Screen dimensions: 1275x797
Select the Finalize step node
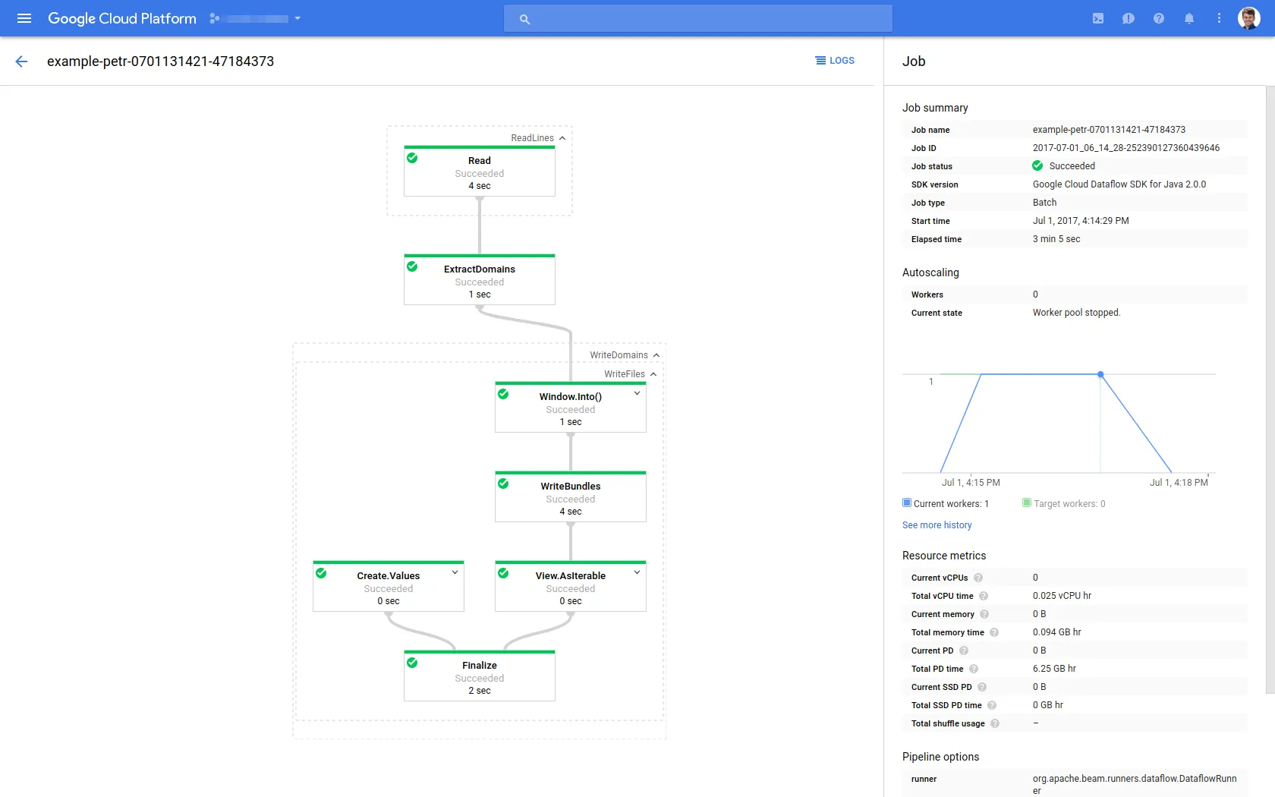click(480, 676)
